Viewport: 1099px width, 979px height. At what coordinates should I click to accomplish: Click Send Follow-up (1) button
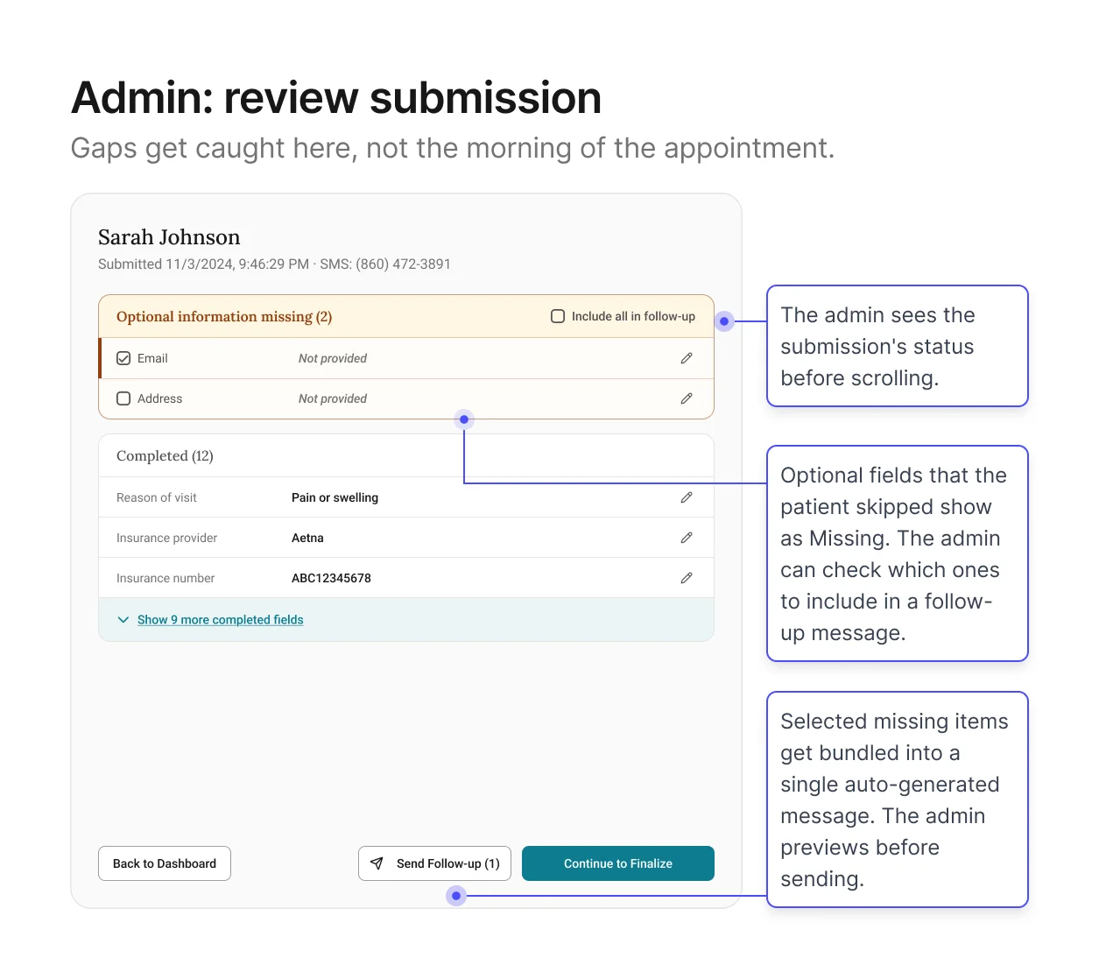434,863
